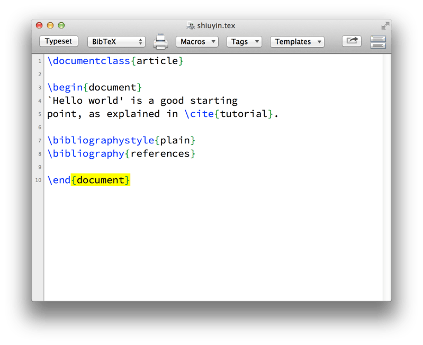Toggle the split window view icon

tap(378, 42)
